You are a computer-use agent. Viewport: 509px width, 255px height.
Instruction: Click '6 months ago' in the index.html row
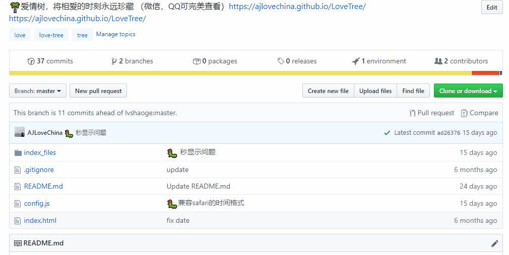click(x=476, y=221)
